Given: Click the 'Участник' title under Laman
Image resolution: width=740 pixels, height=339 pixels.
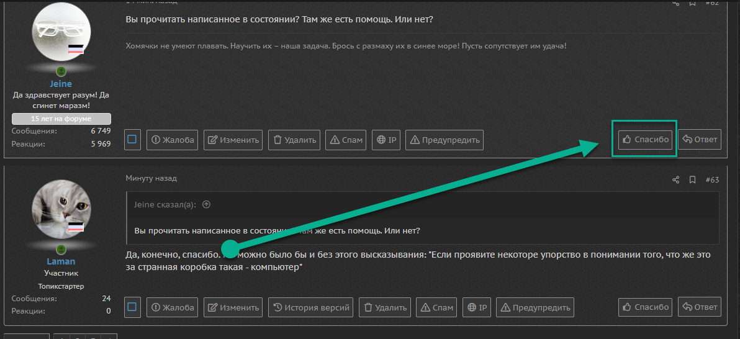Looking at the screenshot, I should point(61,273).
